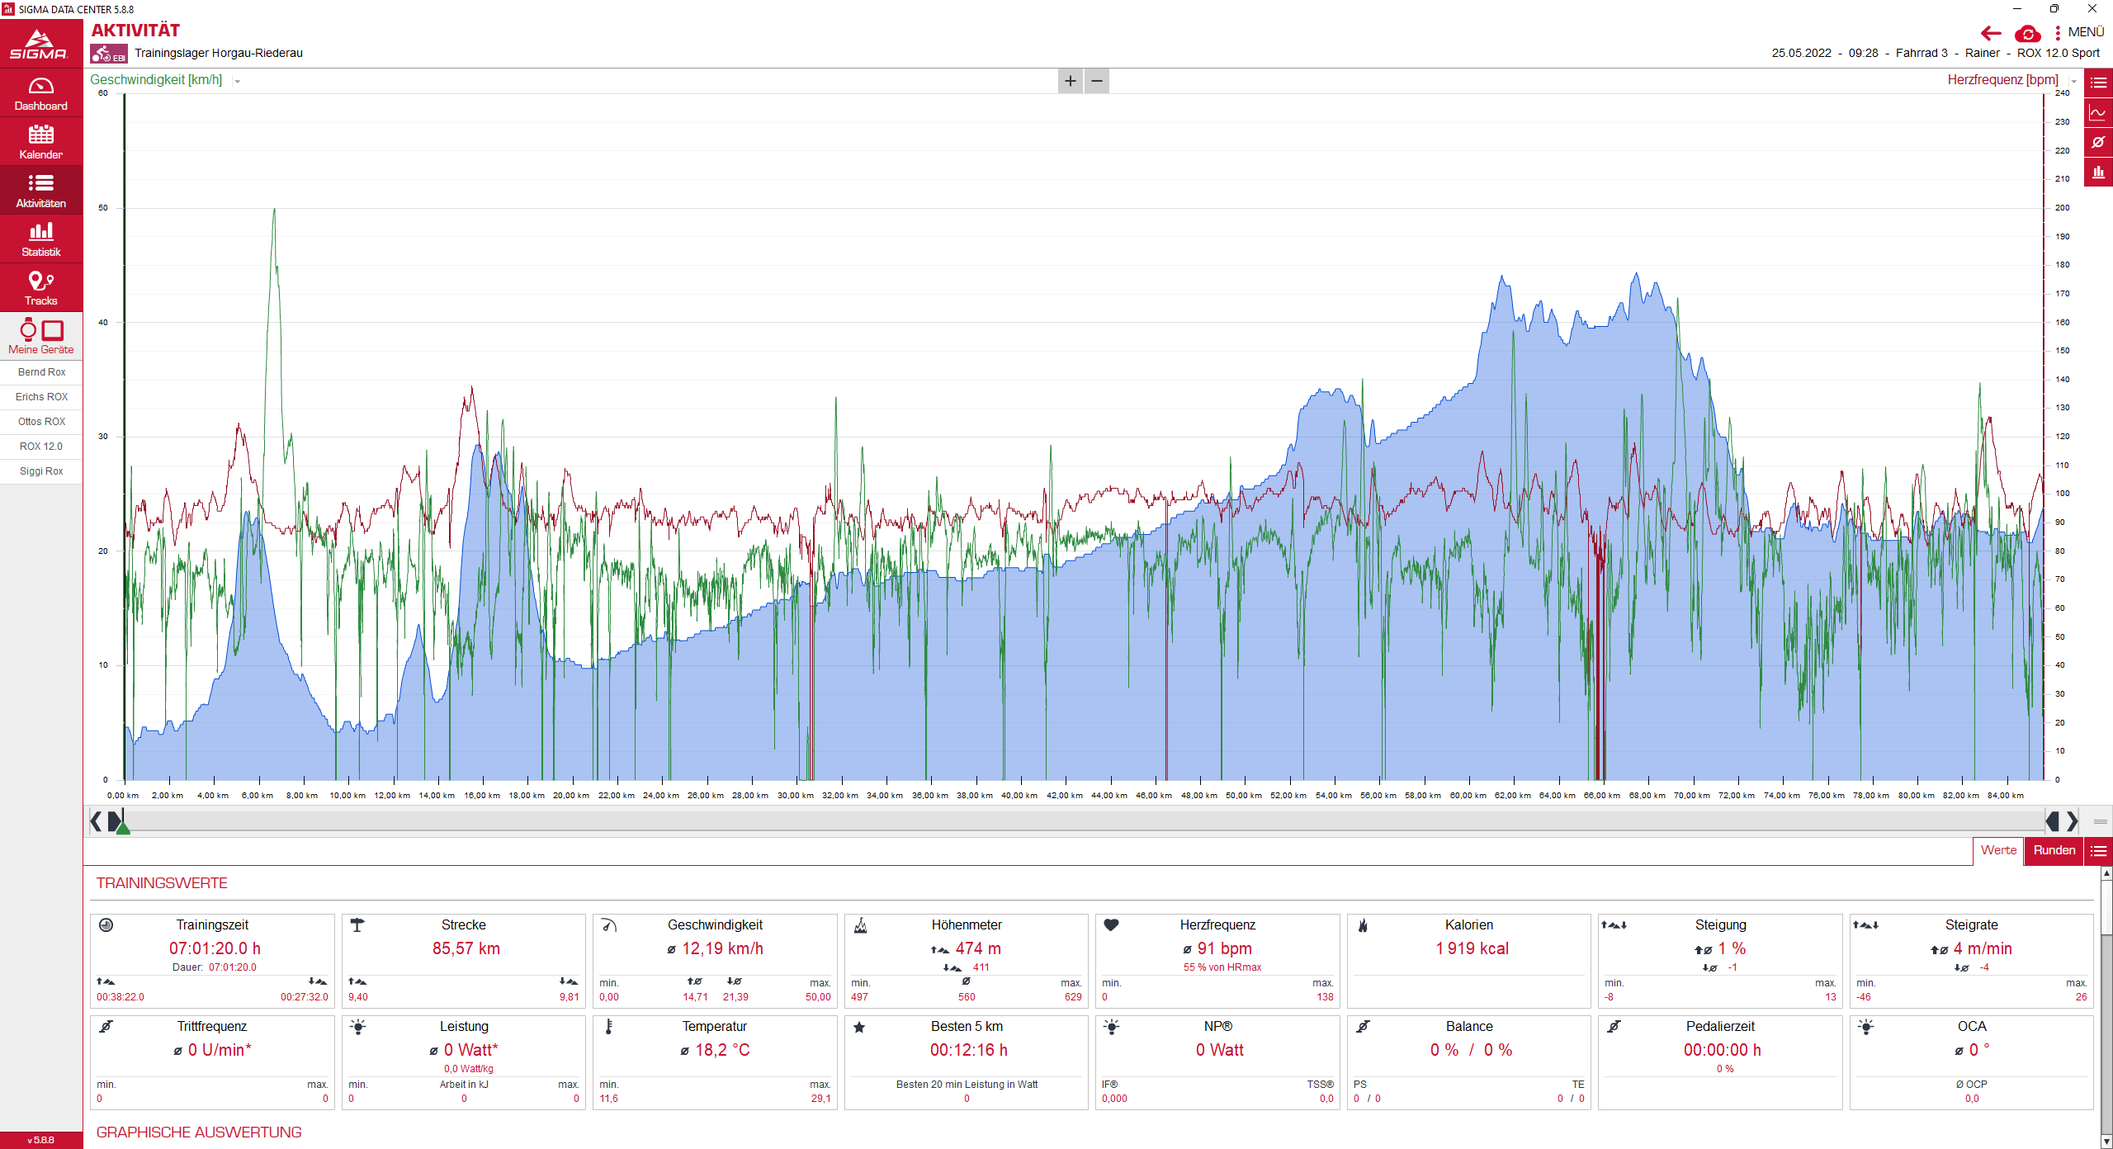The width and height of the screenshot is (2113, 1149).
Task: Show average values with the Ø icon
Action: (2098, 143)
